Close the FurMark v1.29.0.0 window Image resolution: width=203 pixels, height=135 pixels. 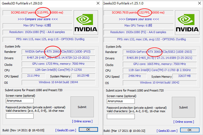(x=98, y=3)
